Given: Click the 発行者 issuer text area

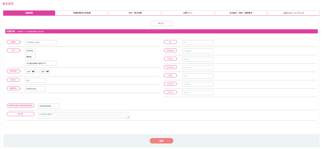Looking at the screenshot, I should (x=84, y=115).
